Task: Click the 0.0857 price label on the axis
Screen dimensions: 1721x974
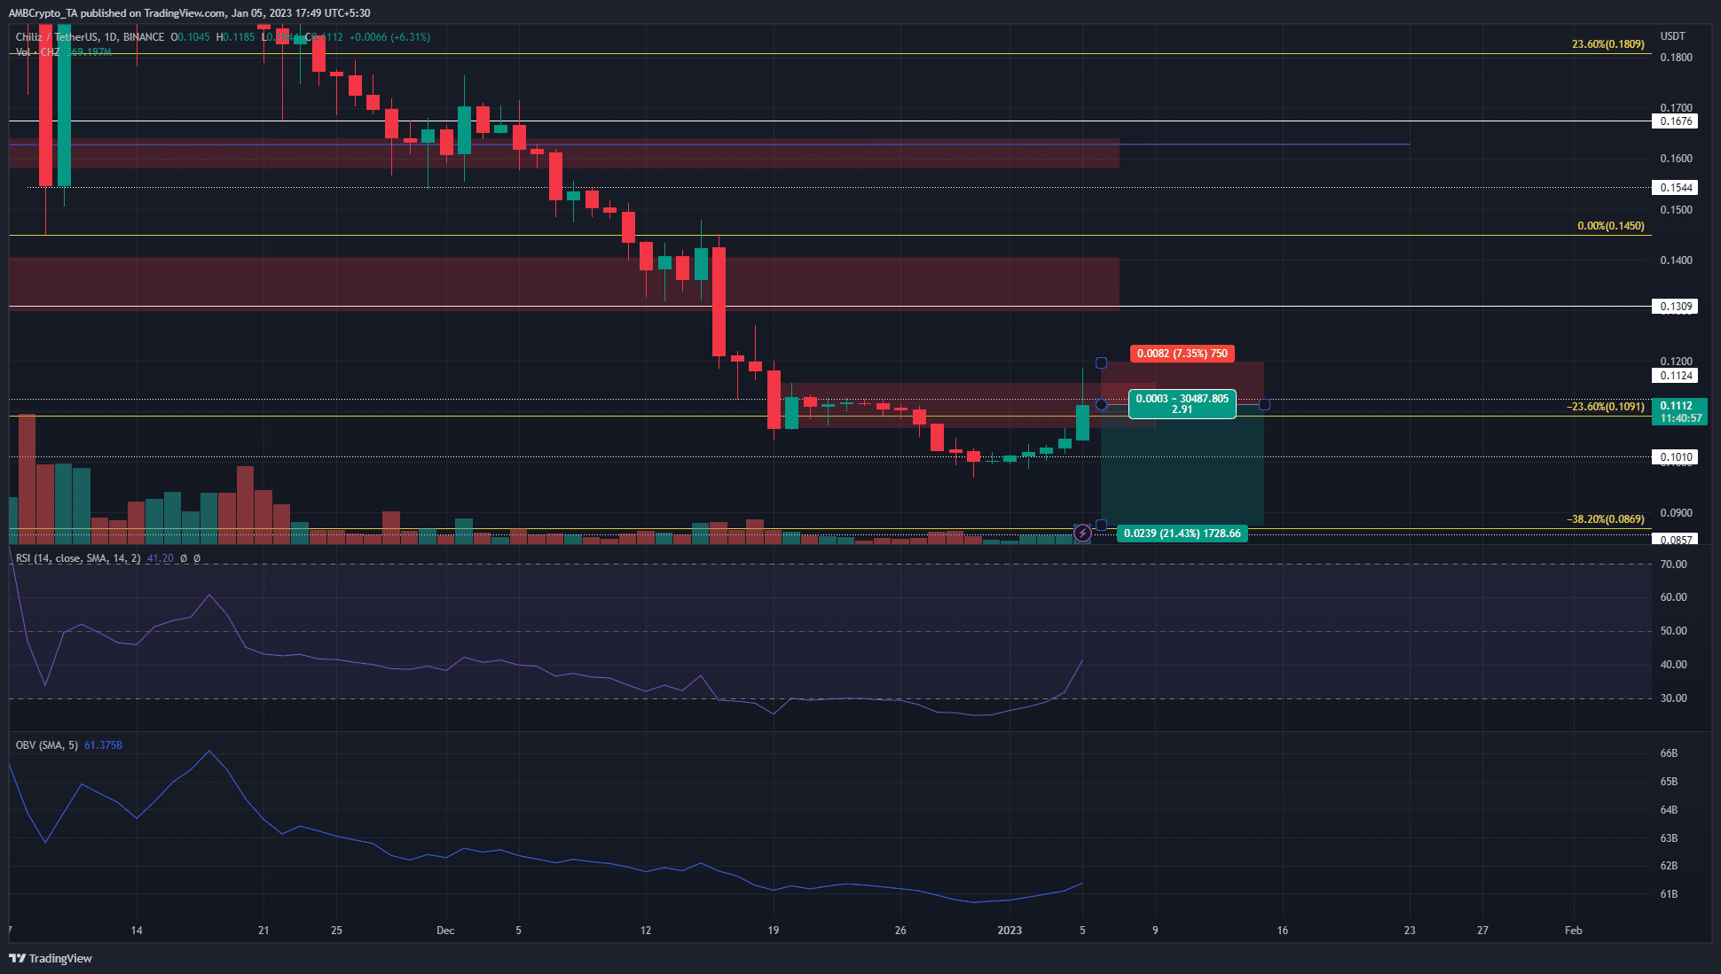Action: point(1676,539)
